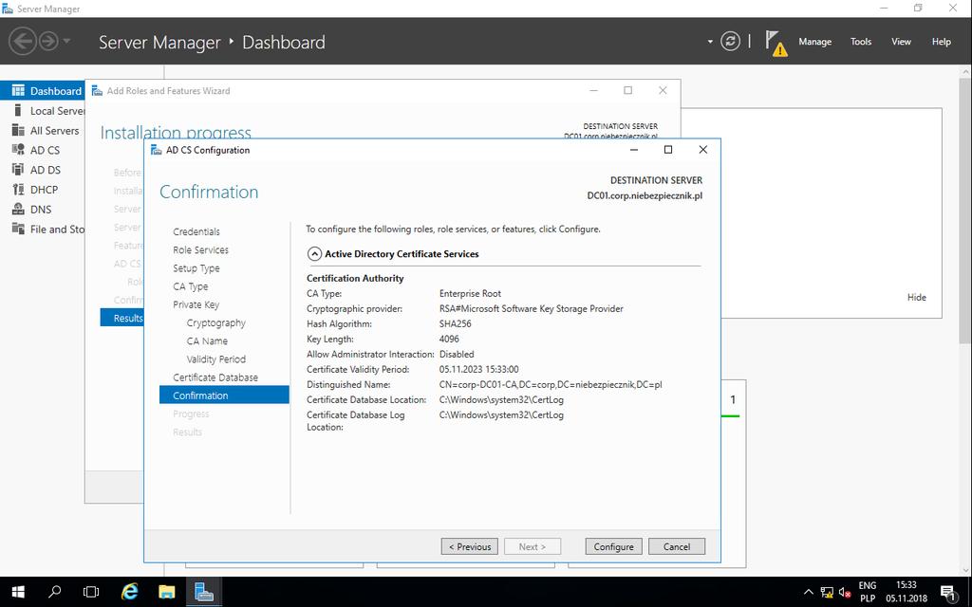The height and width of the screenshot is (607, 972).
Task: Click the DHCP role icon
Action: pyautogui.click(x=18, y=190)
